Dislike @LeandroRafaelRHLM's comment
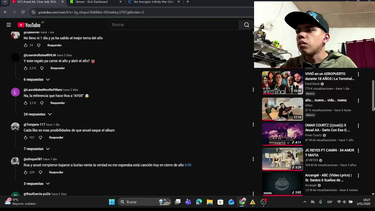Viewport: 375px width, 211px height. tap(42, 68)
